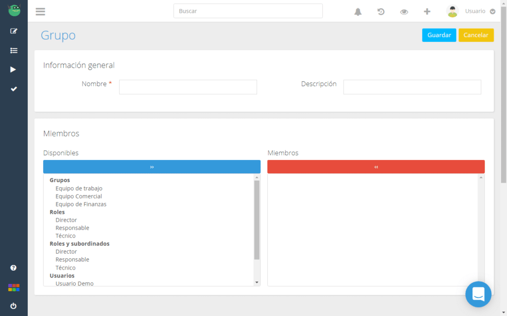Open the notifications bell
The width and height of the screenshot is (507, 316).
pos(358,12)
